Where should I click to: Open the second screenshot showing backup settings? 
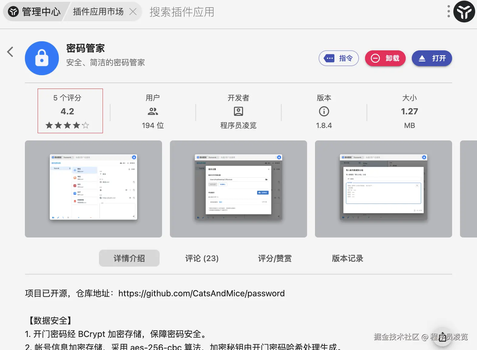[x=238, y=189]
